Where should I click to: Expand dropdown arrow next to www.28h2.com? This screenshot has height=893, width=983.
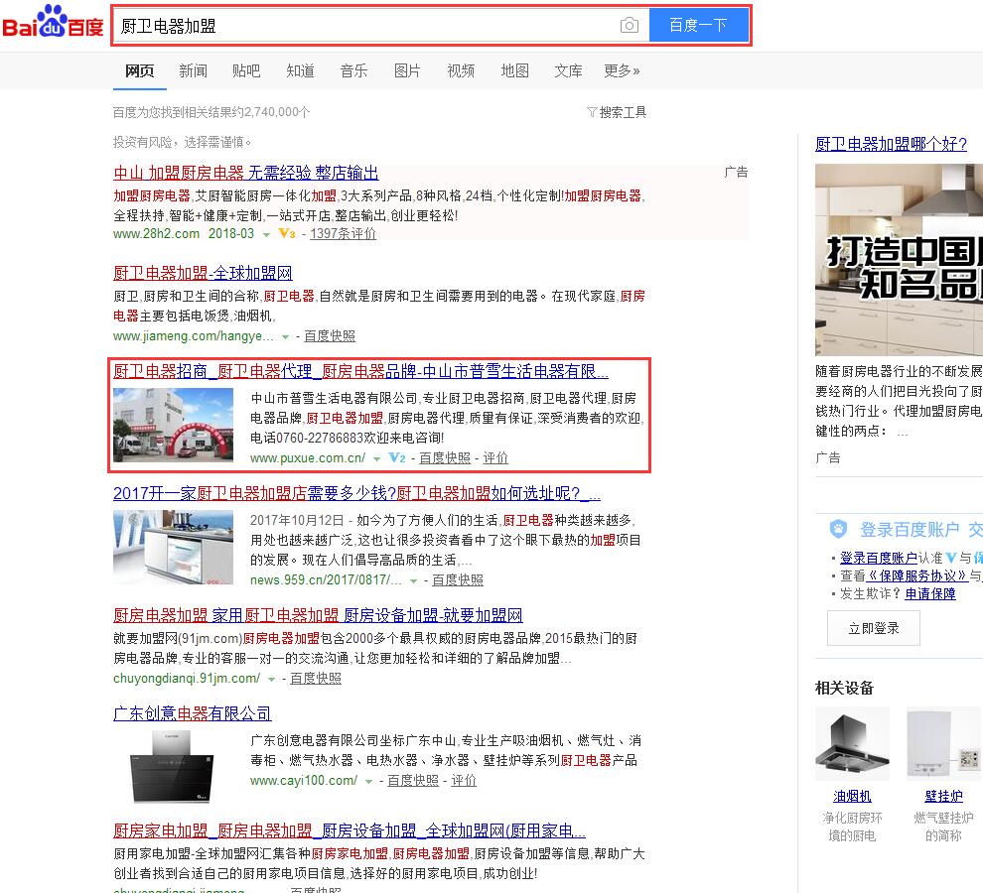[267, 235]
